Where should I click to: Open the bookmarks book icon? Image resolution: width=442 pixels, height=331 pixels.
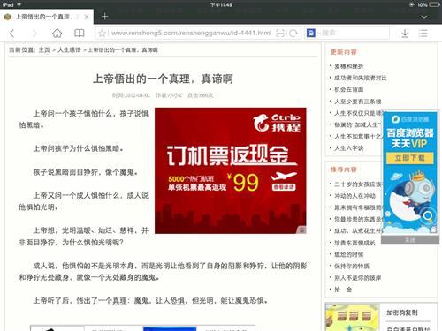click(x=79, y=34)
